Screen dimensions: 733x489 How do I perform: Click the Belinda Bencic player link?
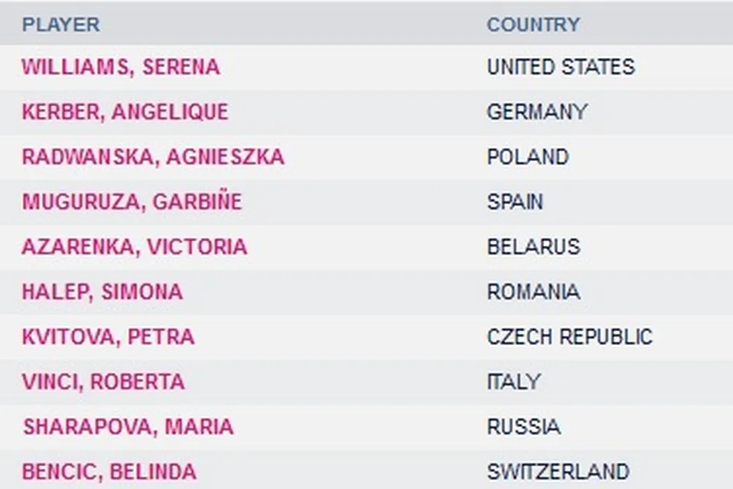point(109,472)
